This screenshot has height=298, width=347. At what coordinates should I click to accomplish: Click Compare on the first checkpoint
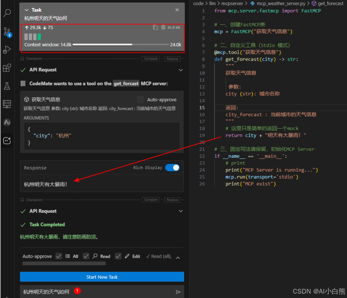tap(151, 59)
